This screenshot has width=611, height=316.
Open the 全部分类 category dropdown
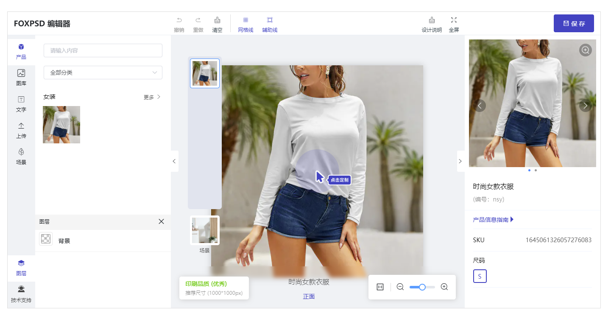point(103,73)
